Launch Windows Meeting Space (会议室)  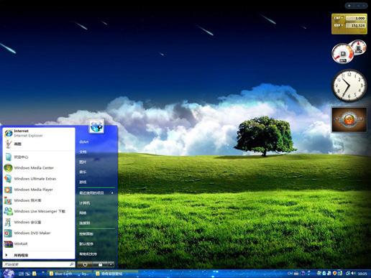(x=38, y=222)
